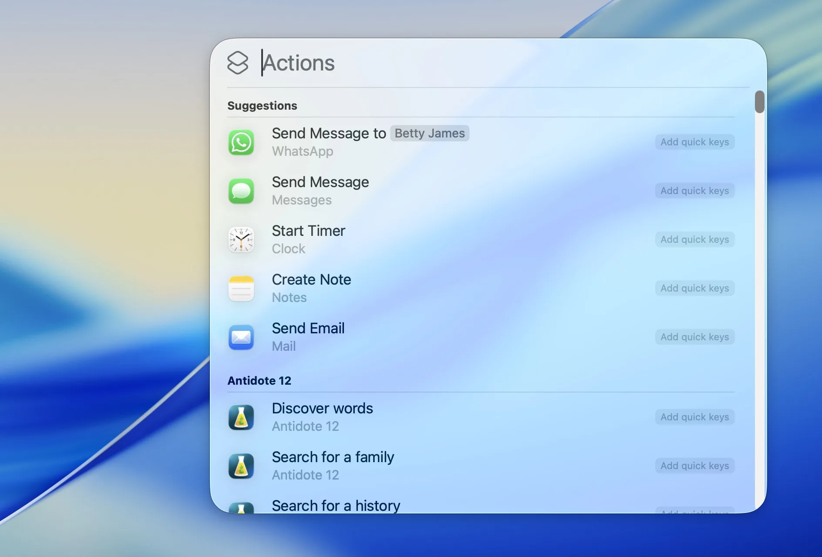Select the Start Timer action

coord(308,231)
